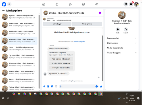The height and width of the screenshot is (105, 142).
Task: Expand the Customize chat section
Action: pos(122,38)
